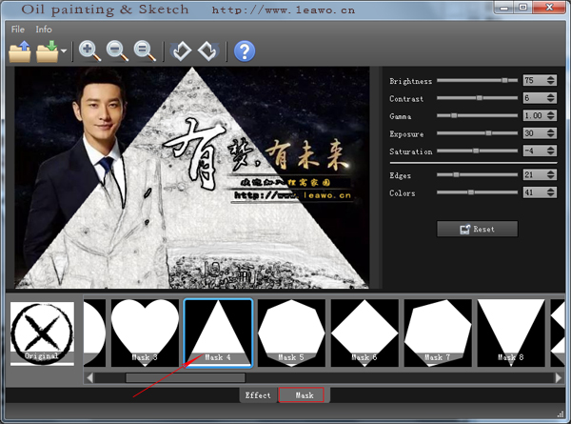The width and height of the screenshot is (571, 424).
Task: Change Saturation with stepper arrows
Action: [551, 151]
